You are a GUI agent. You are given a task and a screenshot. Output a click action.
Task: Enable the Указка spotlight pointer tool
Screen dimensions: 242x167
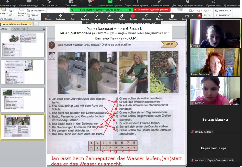coord(109,17)
